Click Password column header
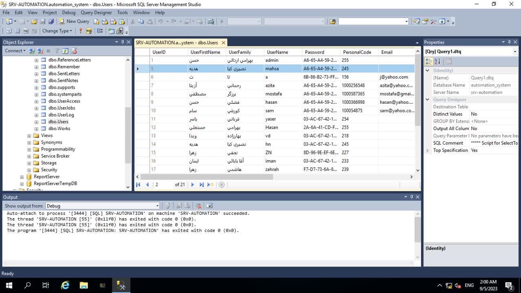 tap(321, 52)
